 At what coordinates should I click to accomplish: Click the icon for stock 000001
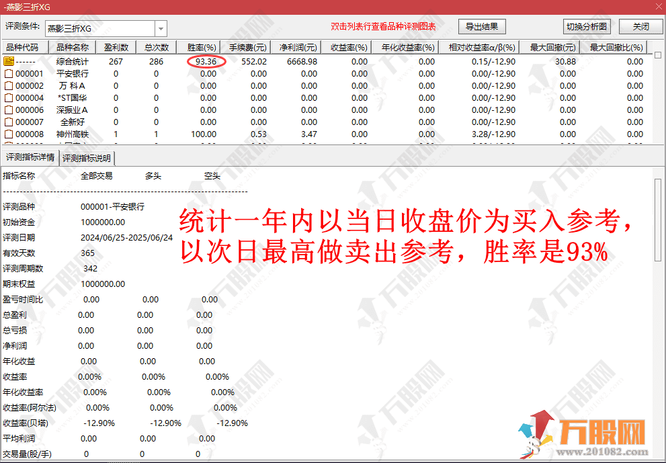pyautogui.click(x=9, y=73)
